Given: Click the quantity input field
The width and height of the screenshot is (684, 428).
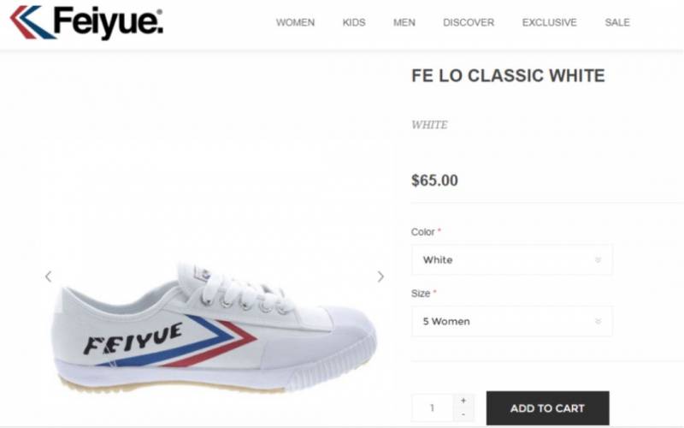Looking at the screenshot, I should coord(433,408).
